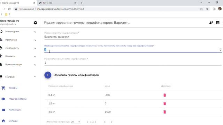Click the Действия column header
The width and height of the screenshot is (223, 125).
pos(166,86)
